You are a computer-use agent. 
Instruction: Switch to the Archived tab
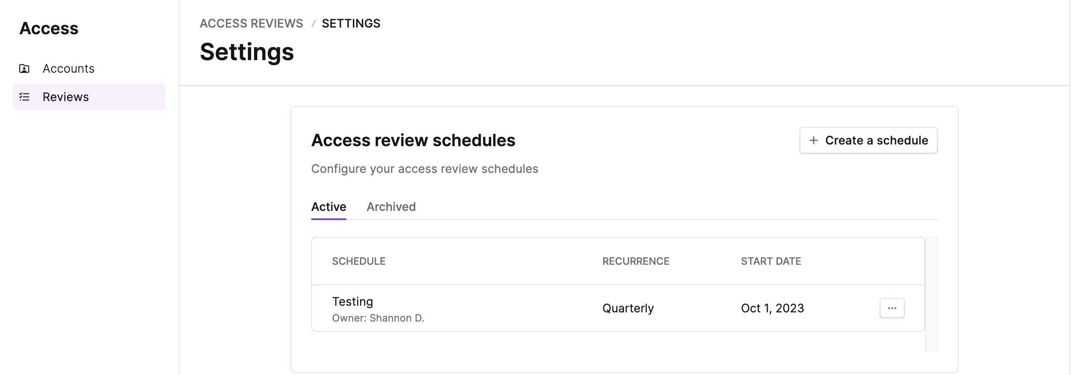pyautogui.click(x=391, y=207)
